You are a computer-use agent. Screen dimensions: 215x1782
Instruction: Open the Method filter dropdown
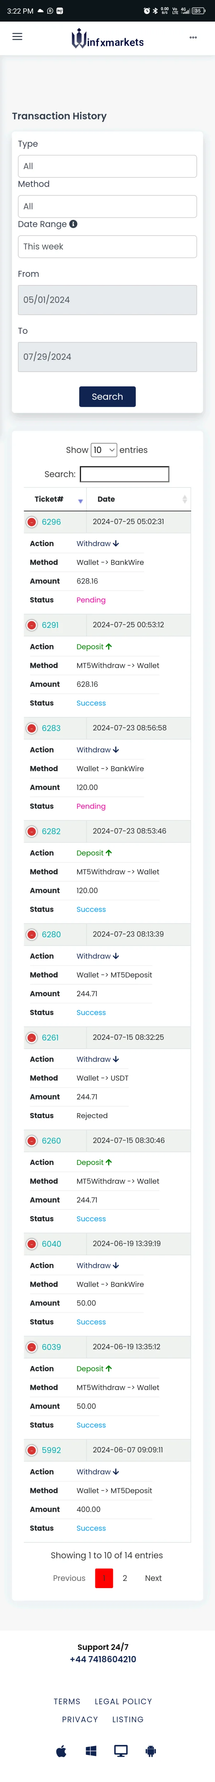(x=107, y=206)
